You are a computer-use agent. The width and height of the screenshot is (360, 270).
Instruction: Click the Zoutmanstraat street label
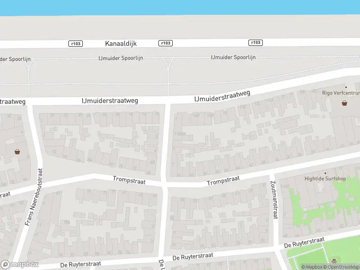click(274, 200)
